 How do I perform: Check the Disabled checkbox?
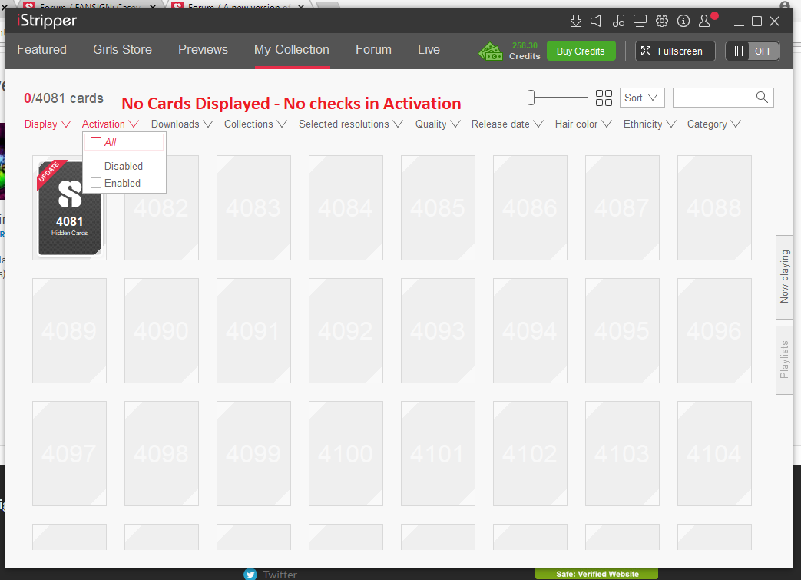pyautogui.click(x=96, y=166)
